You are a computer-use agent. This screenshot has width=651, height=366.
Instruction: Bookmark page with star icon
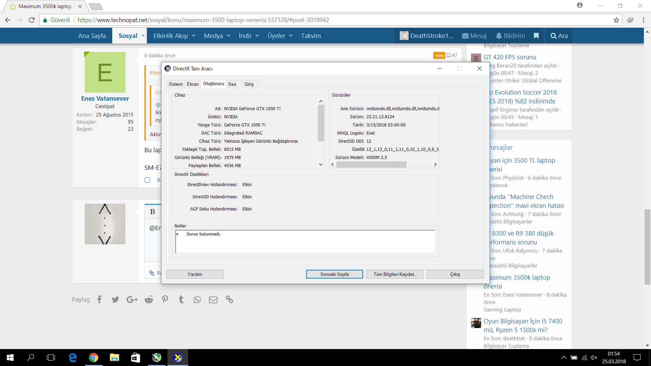tap(616, 20)
